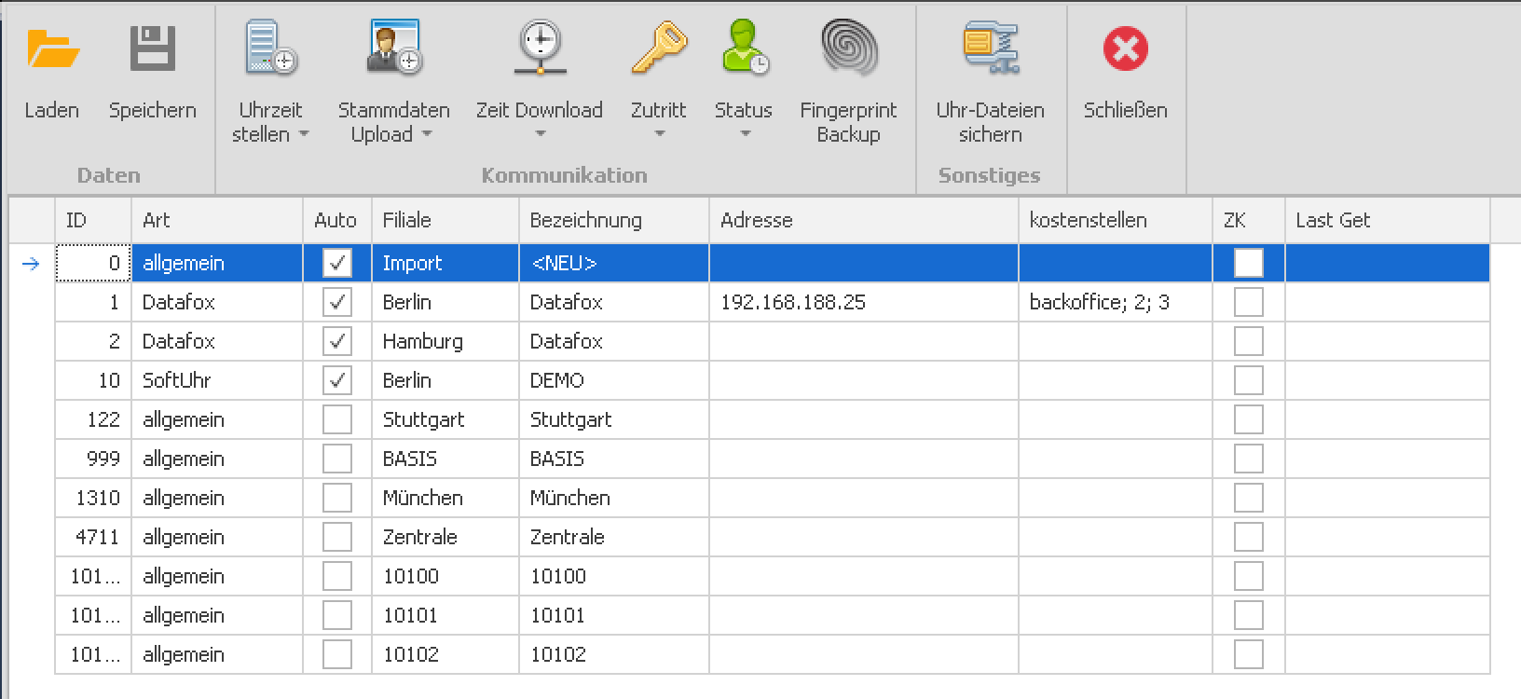Click the address cell 192.168.188.25
Viewport: 1521px width, 699px height.
click(x=862, y=302)
